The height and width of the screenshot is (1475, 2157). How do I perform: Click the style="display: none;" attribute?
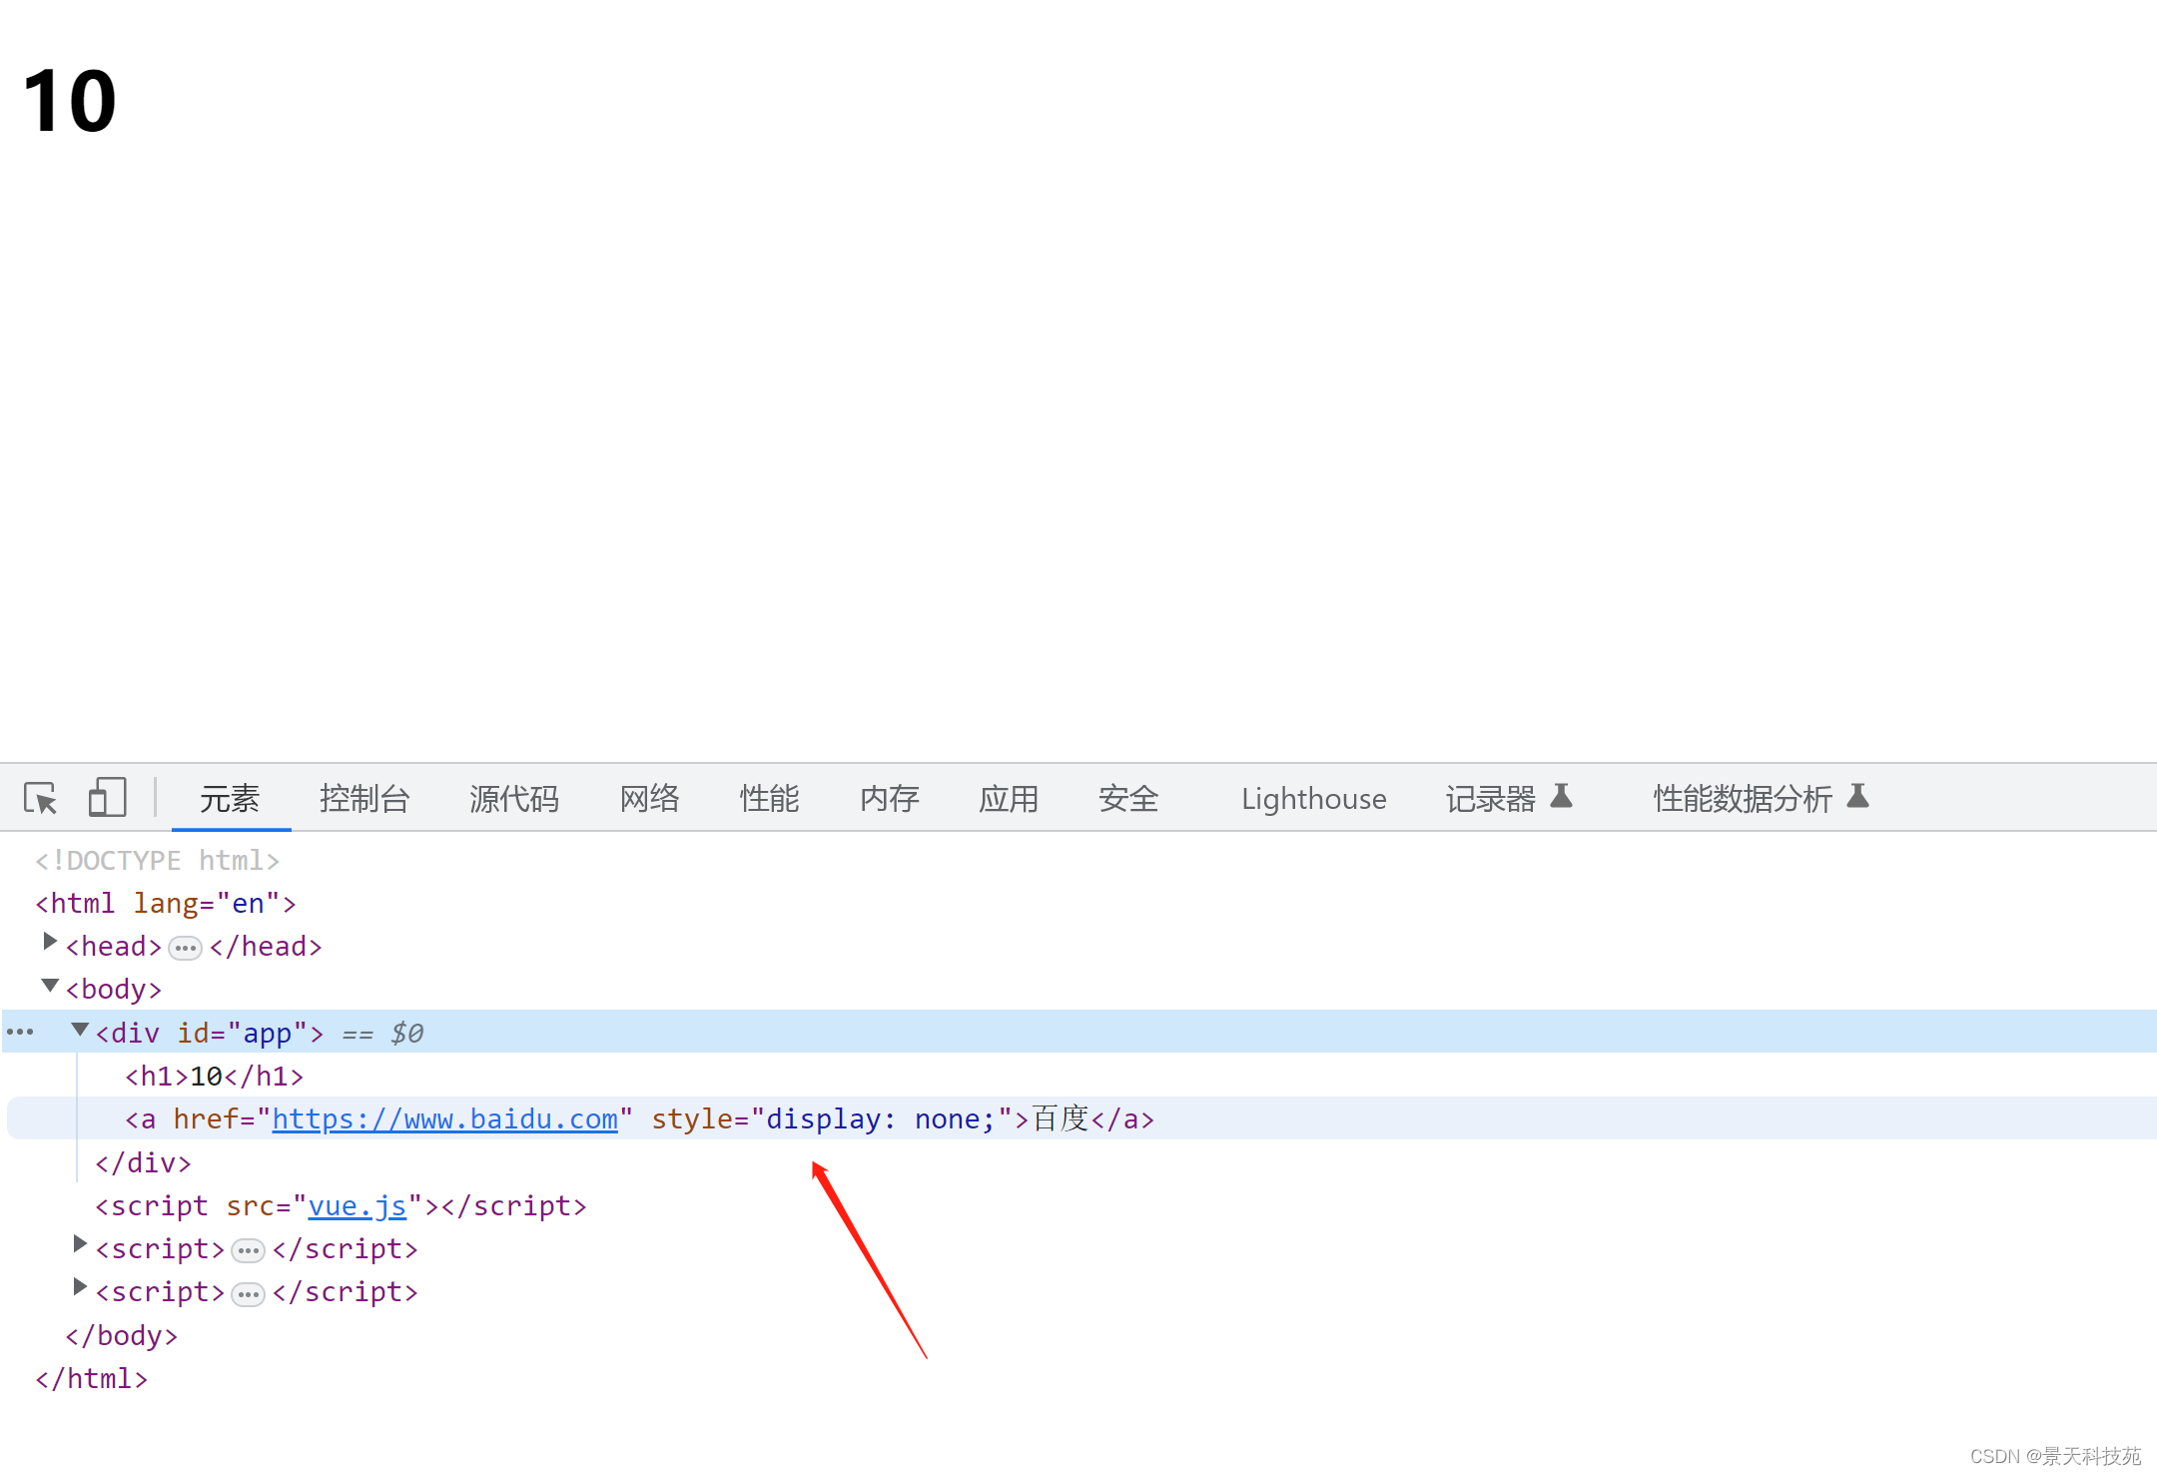coord(832,1118)
